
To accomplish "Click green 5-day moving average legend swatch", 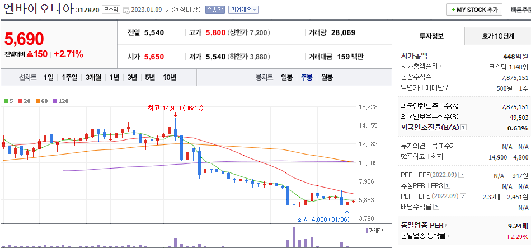I will coord(6,101).
